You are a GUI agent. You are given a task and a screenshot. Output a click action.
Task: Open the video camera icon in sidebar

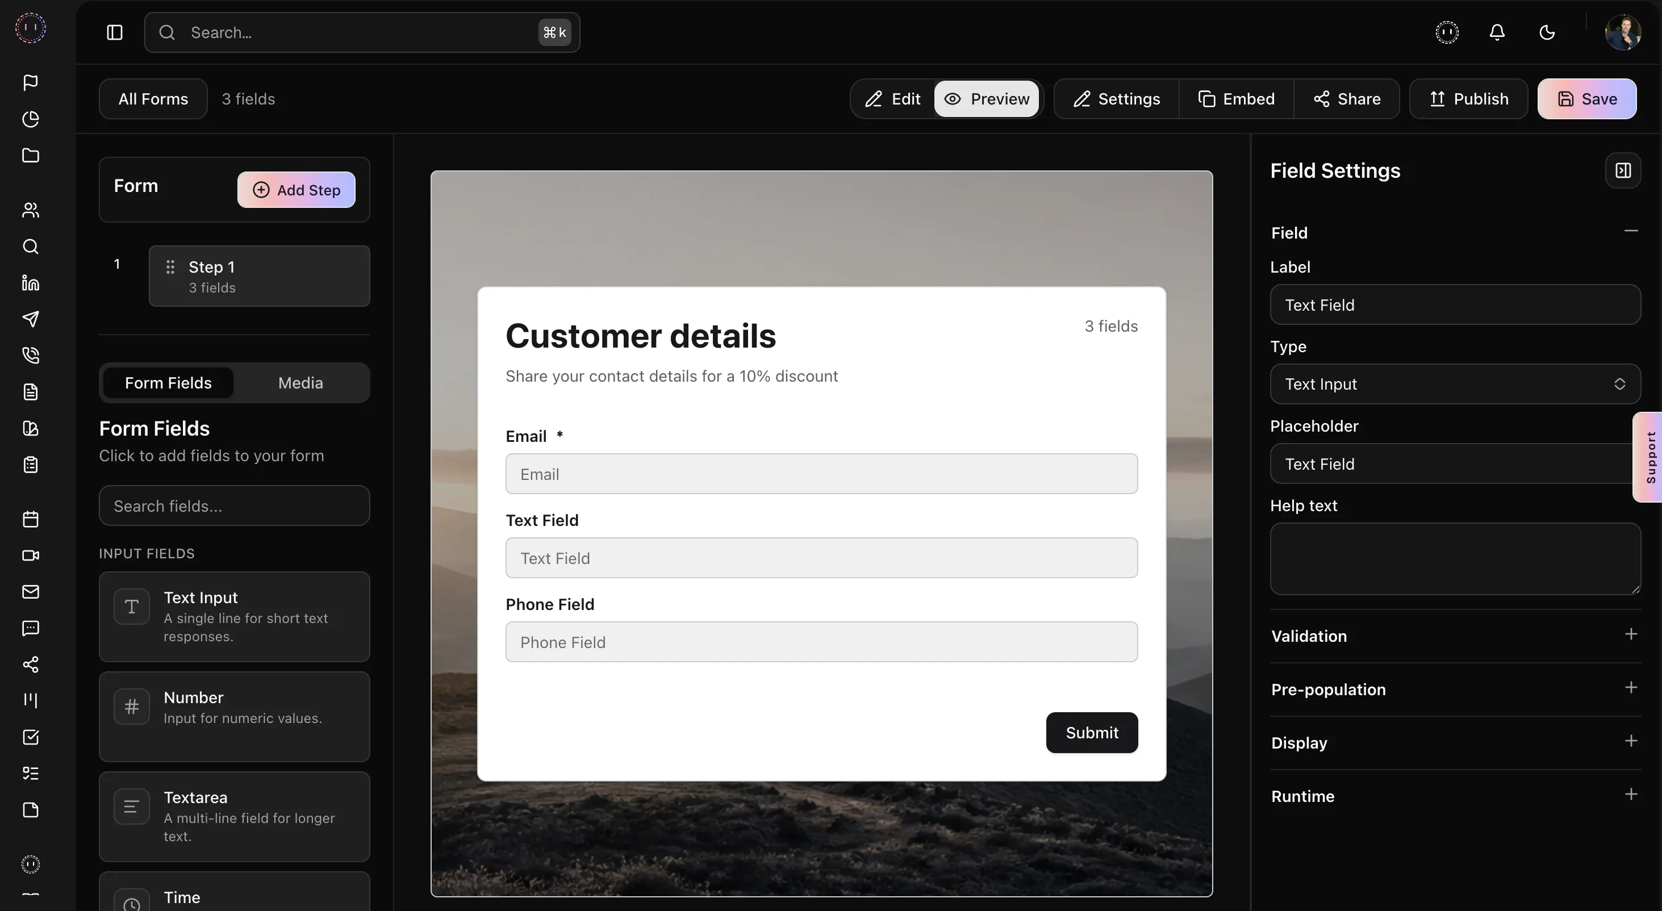tap(30, 555)
